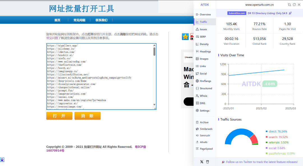The width and height of the screenshot is (303, 166).
Task: Open 联系我们 in the navigation bar
Action: point(102,20)
